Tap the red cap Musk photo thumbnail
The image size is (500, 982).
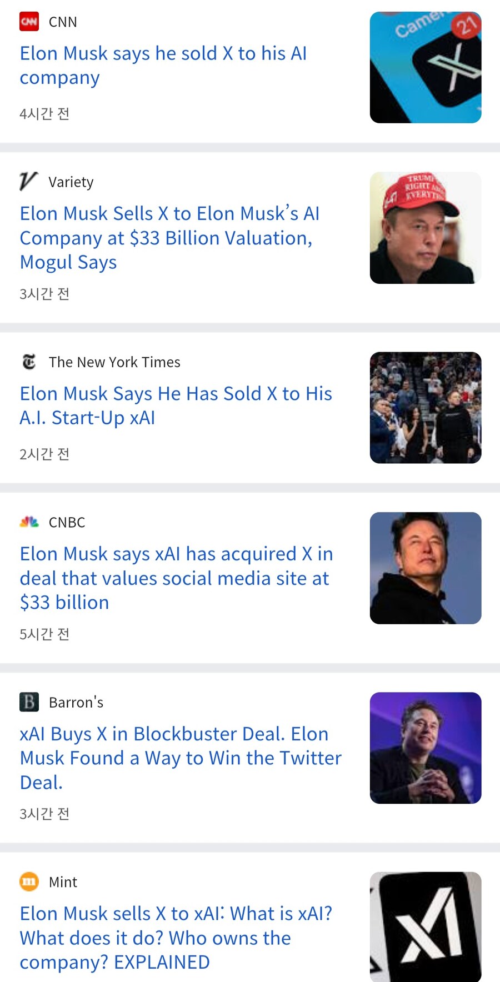(x=426, y=228)
